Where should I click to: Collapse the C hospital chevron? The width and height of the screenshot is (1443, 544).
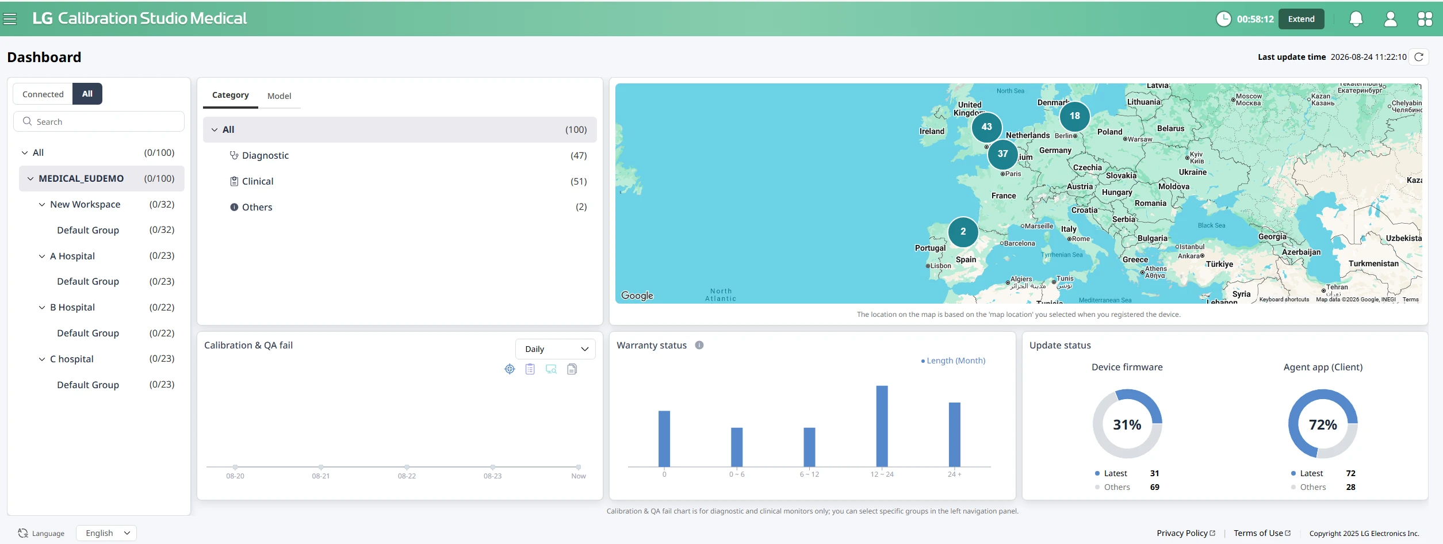click(x=42, y=359)
